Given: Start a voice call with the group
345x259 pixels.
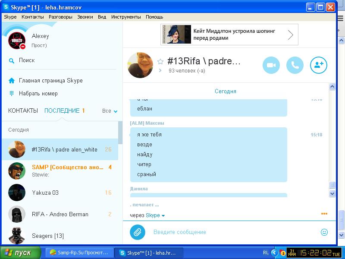Looking at the screenshot, I should [295, 65].
